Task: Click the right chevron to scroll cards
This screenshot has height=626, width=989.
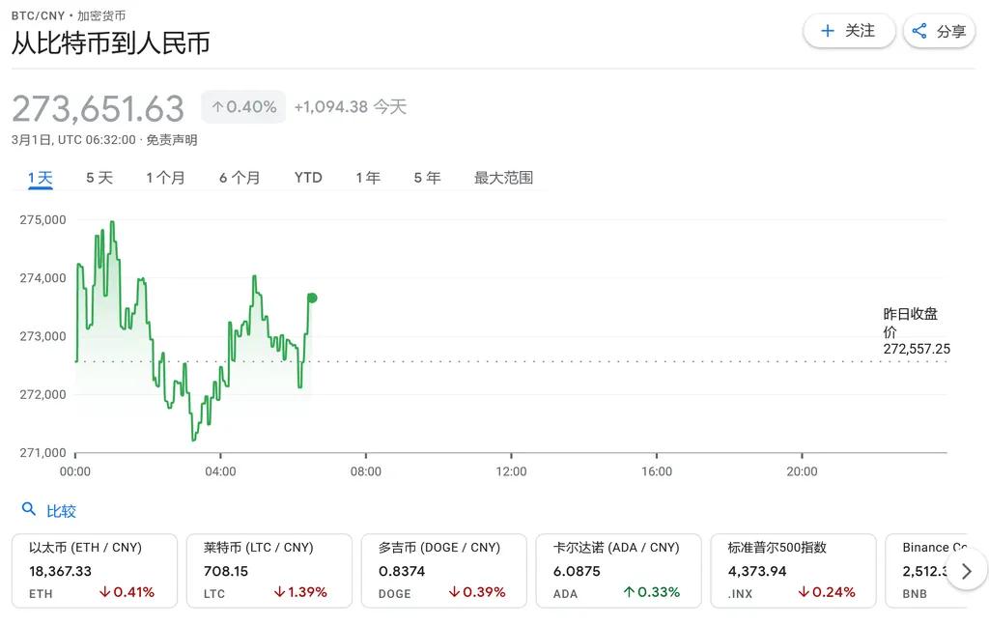Action: 967,571
